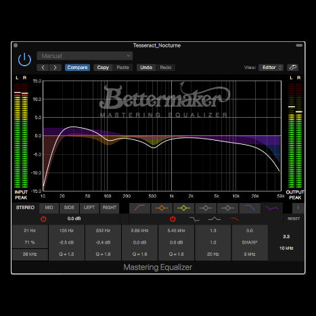This screenshot has height=316, width=316.
Task: Choose the low shelf shape icon
Action: pyautogui.click(x=194, y=219)
